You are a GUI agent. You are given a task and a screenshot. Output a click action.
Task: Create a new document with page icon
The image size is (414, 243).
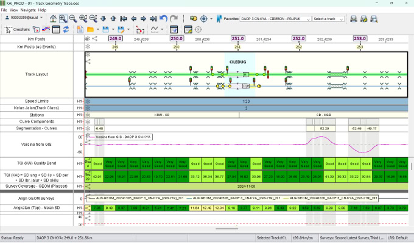click(x=80, y=30)
